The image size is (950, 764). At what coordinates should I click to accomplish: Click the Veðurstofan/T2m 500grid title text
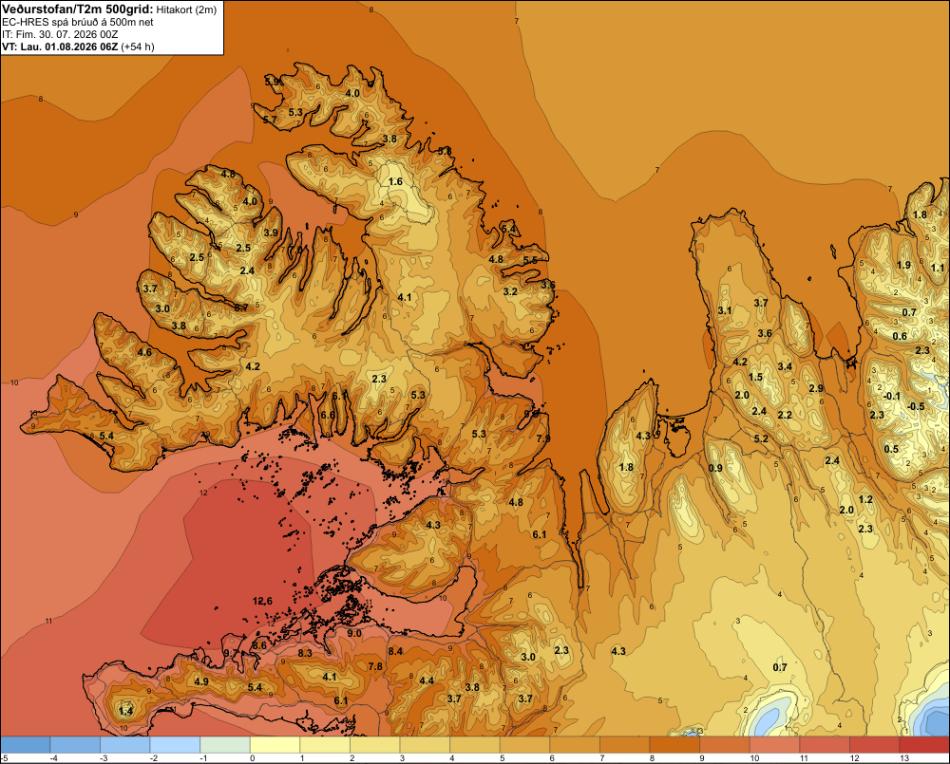click(x=78, y=9)
